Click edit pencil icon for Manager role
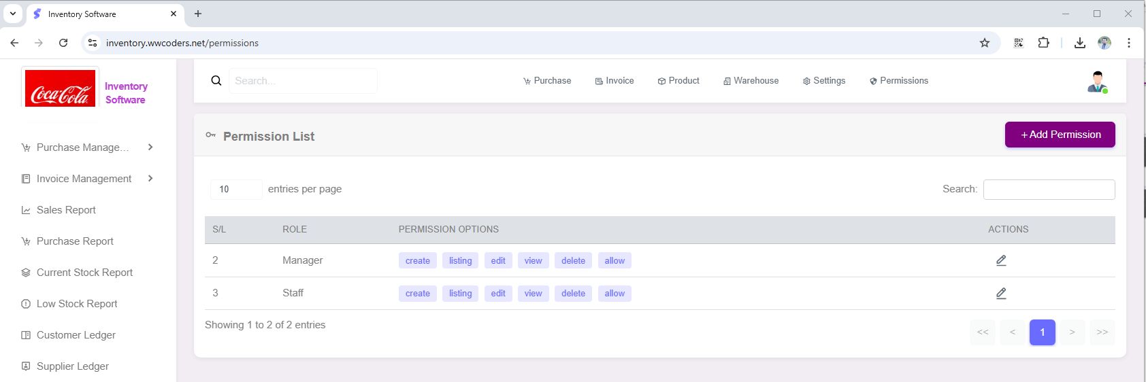Screen dimensions: 1146x382 (1001, 260)
